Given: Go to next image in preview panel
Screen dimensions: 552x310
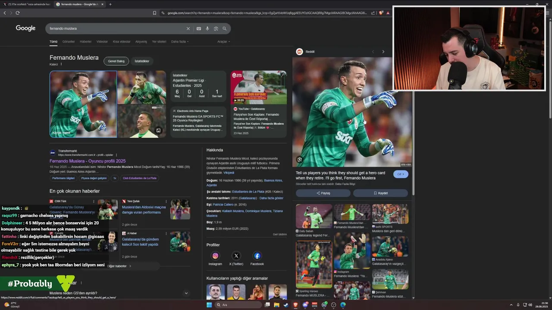Looking at the screenshot, I should [x=383, y=52].
